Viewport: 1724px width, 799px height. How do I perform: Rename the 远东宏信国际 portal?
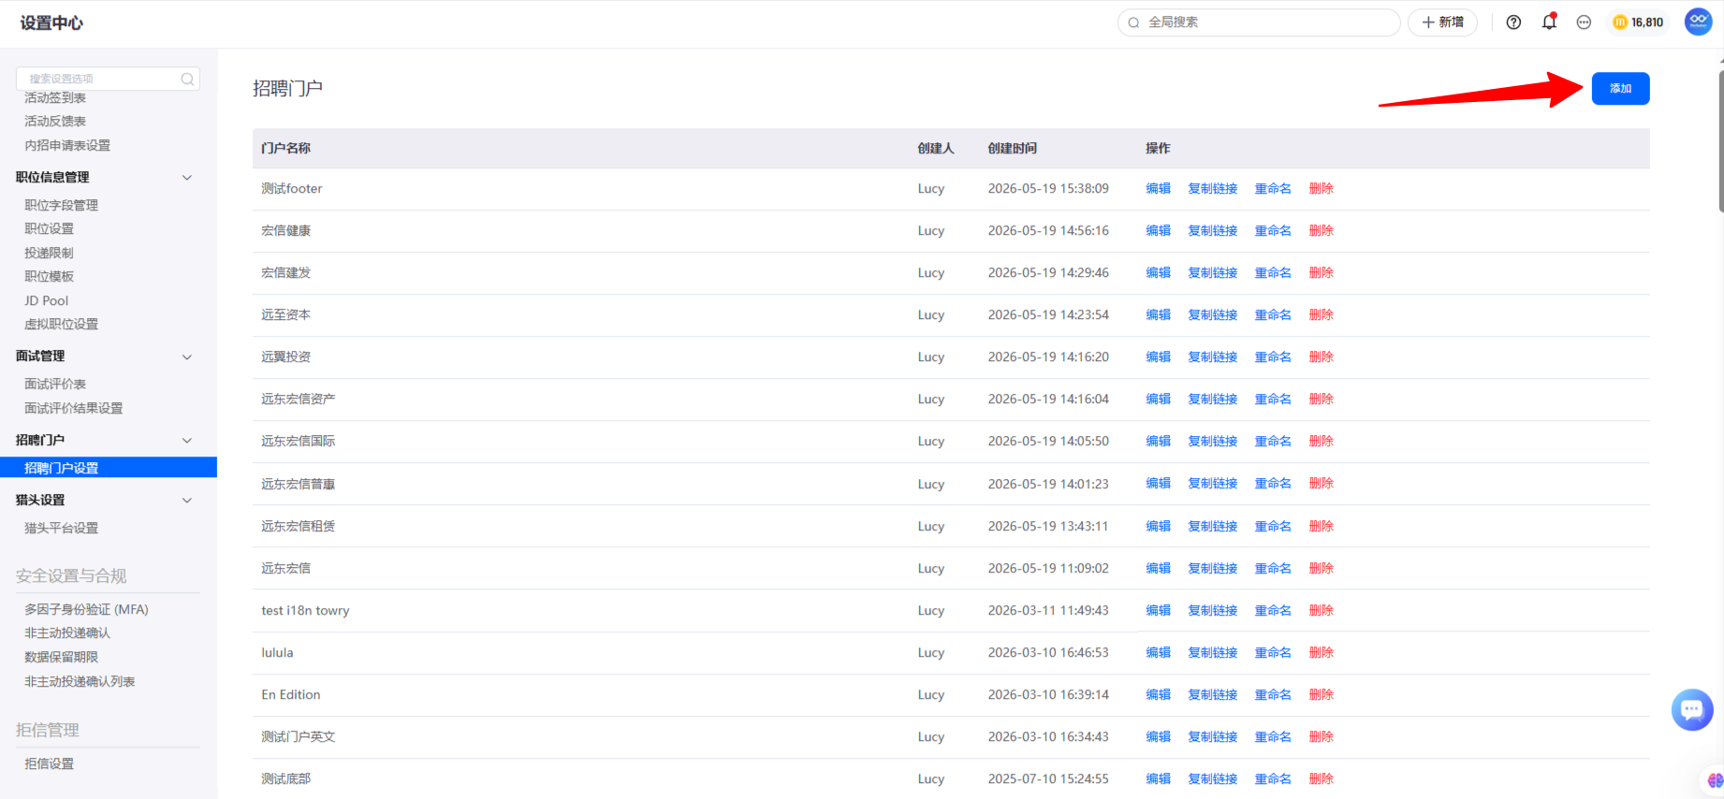[x=1273, y=442]
